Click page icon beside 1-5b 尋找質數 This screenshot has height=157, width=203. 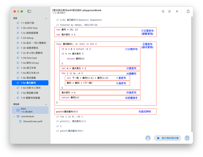18,78
